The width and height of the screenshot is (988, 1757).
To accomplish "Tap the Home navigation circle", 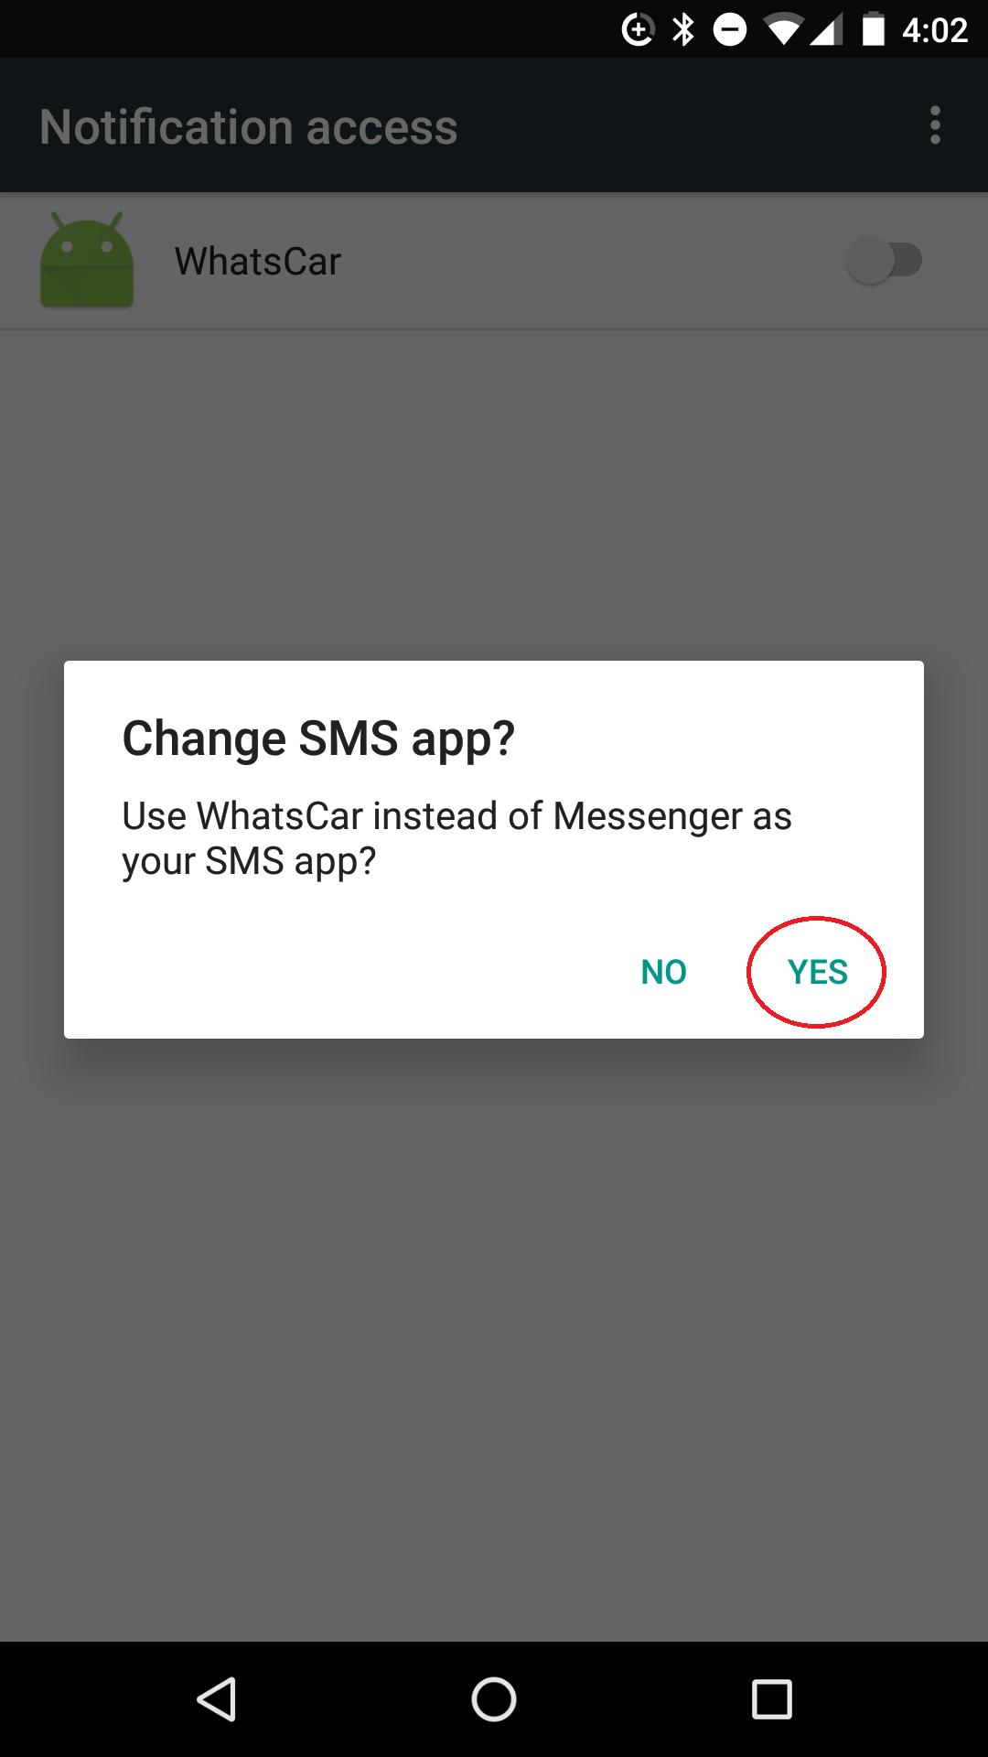I will click(x=494, y=1699).
